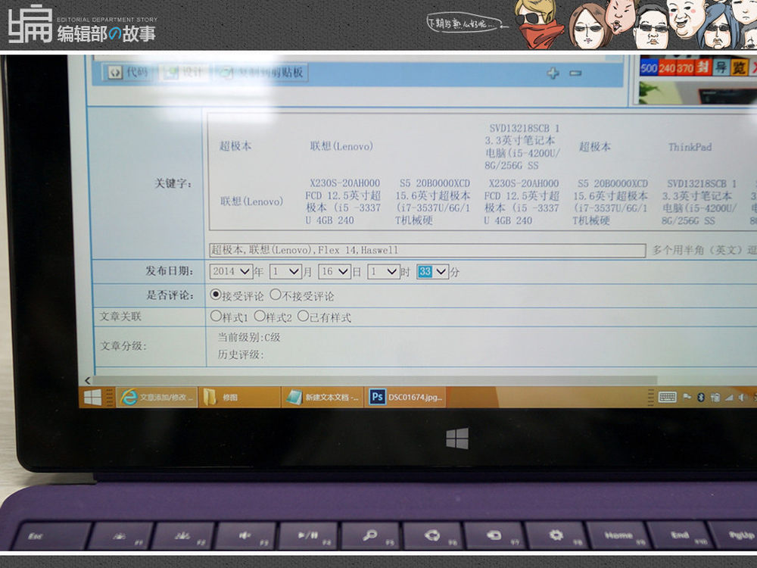Pick the ThinkPad keyword suggestion
757x568 pixels.
pyautogui.click(x=690, y=147)
